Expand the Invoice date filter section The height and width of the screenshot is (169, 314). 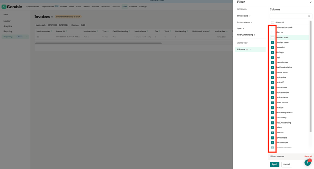[x=244, y=16]
